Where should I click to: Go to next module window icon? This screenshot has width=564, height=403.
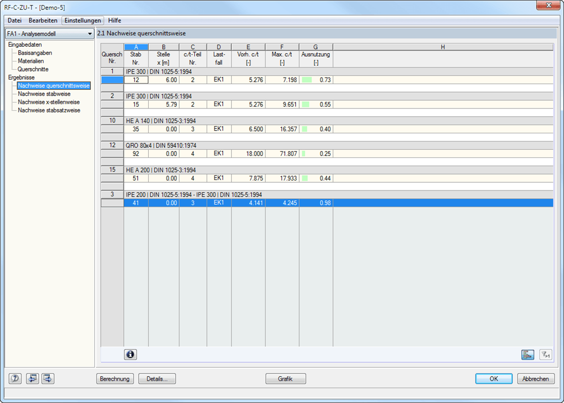point(48,379)
